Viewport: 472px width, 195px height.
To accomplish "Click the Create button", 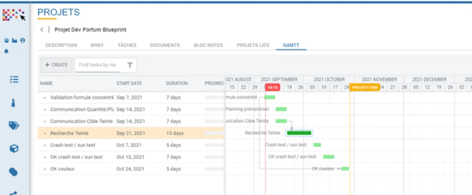I will click(x=56, y=65).
